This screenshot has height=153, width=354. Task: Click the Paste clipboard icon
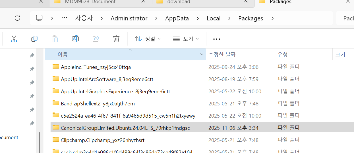55,39
